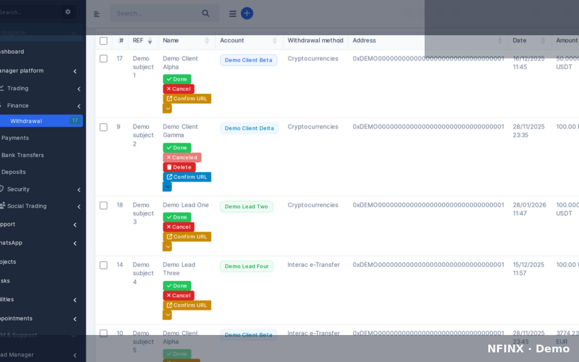Click the Canceled status on Demo subject 2
The height and width of the screenshot is (362, 579).
(182, 157)
